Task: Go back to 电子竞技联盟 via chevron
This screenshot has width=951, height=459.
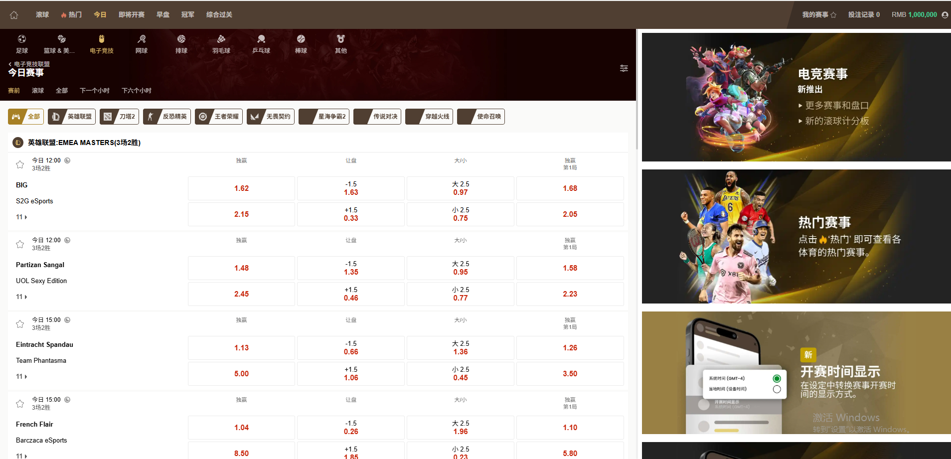Action: click(10, 64)
